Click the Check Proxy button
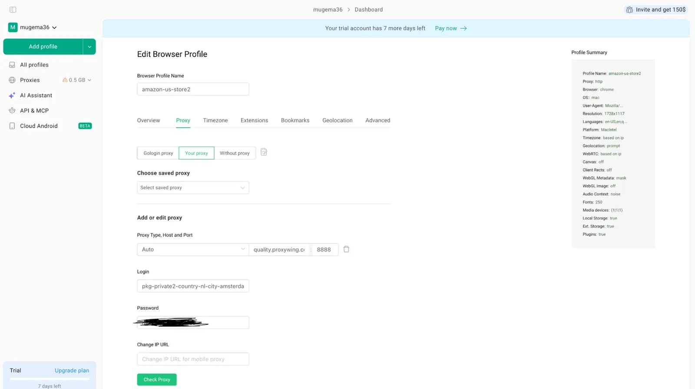Image resolution: width=695 pixels, height=389 pixels. (x=157, y=379)
